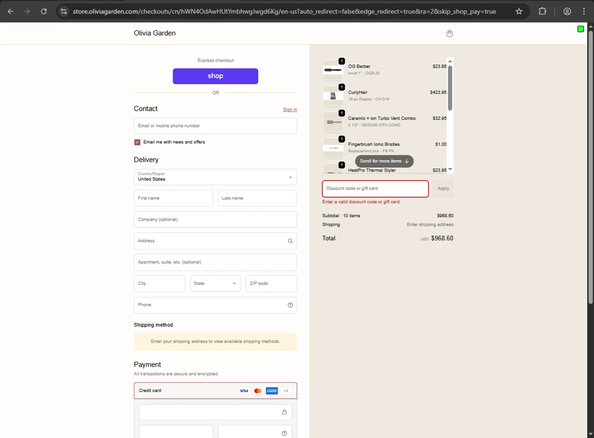Show the +5 more card types
The width and height of the screenshot is (594, 438).
click(x=286, y=391)
